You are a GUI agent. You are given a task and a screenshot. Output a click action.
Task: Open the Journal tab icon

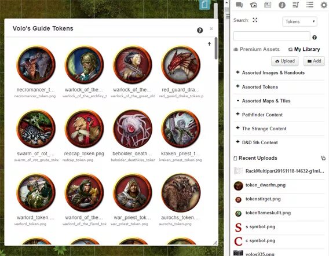click(x=268, y=5)
